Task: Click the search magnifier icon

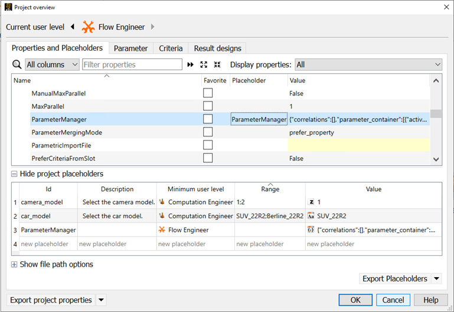Action: [x=17, y=64]
